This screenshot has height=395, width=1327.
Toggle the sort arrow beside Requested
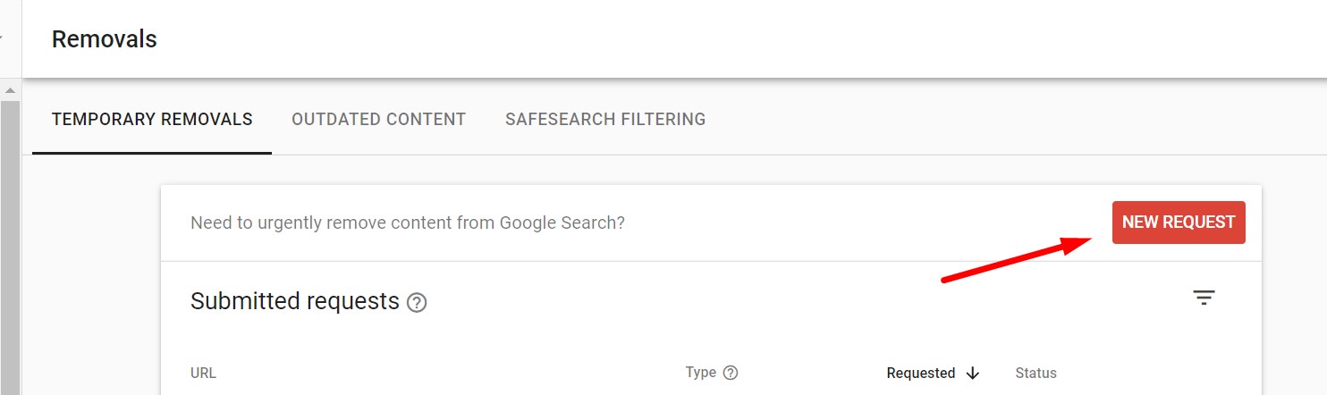[973, 374]
